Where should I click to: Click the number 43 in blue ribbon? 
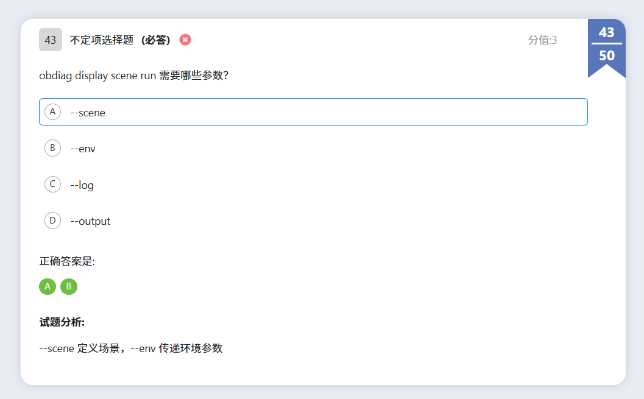[606, 33]
